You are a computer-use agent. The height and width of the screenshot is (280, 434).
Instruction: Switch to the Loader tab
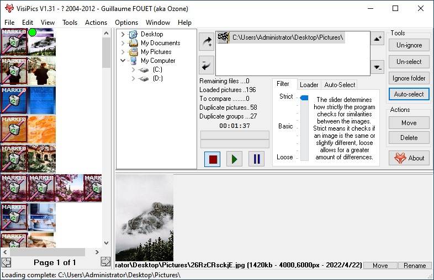[x=309, y=84]
